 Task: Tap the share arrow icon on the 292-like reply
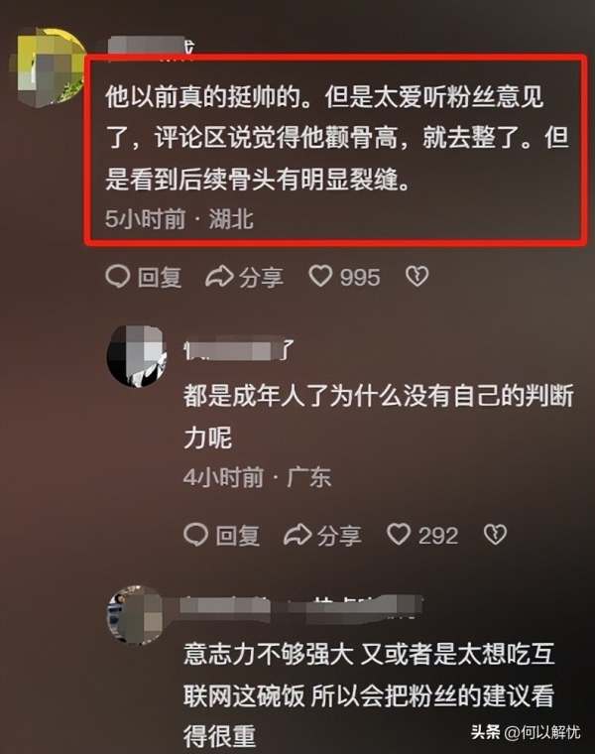click(297, 535)
